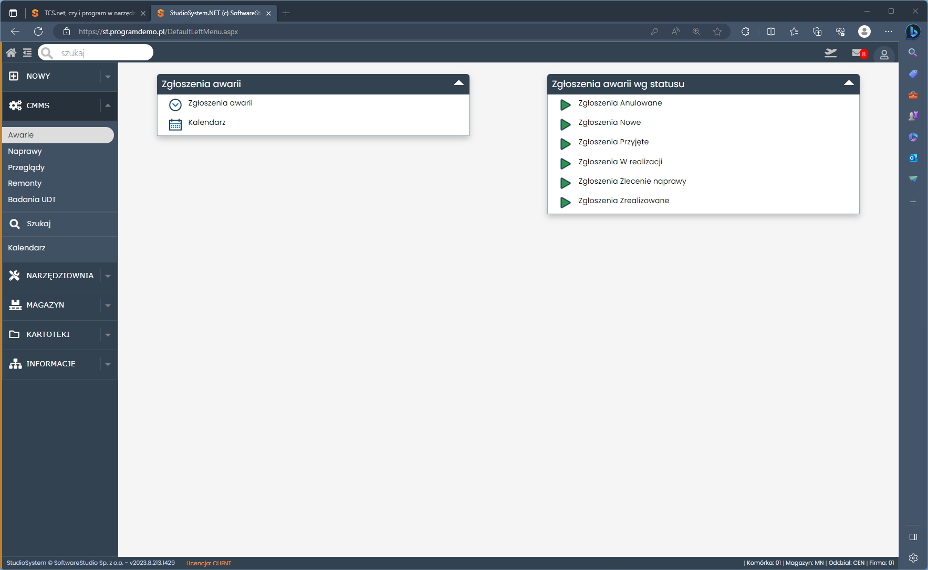Select Naprawy in the CMMS submenu
Screen dimensions: 928x570
[x=25, y=151]
